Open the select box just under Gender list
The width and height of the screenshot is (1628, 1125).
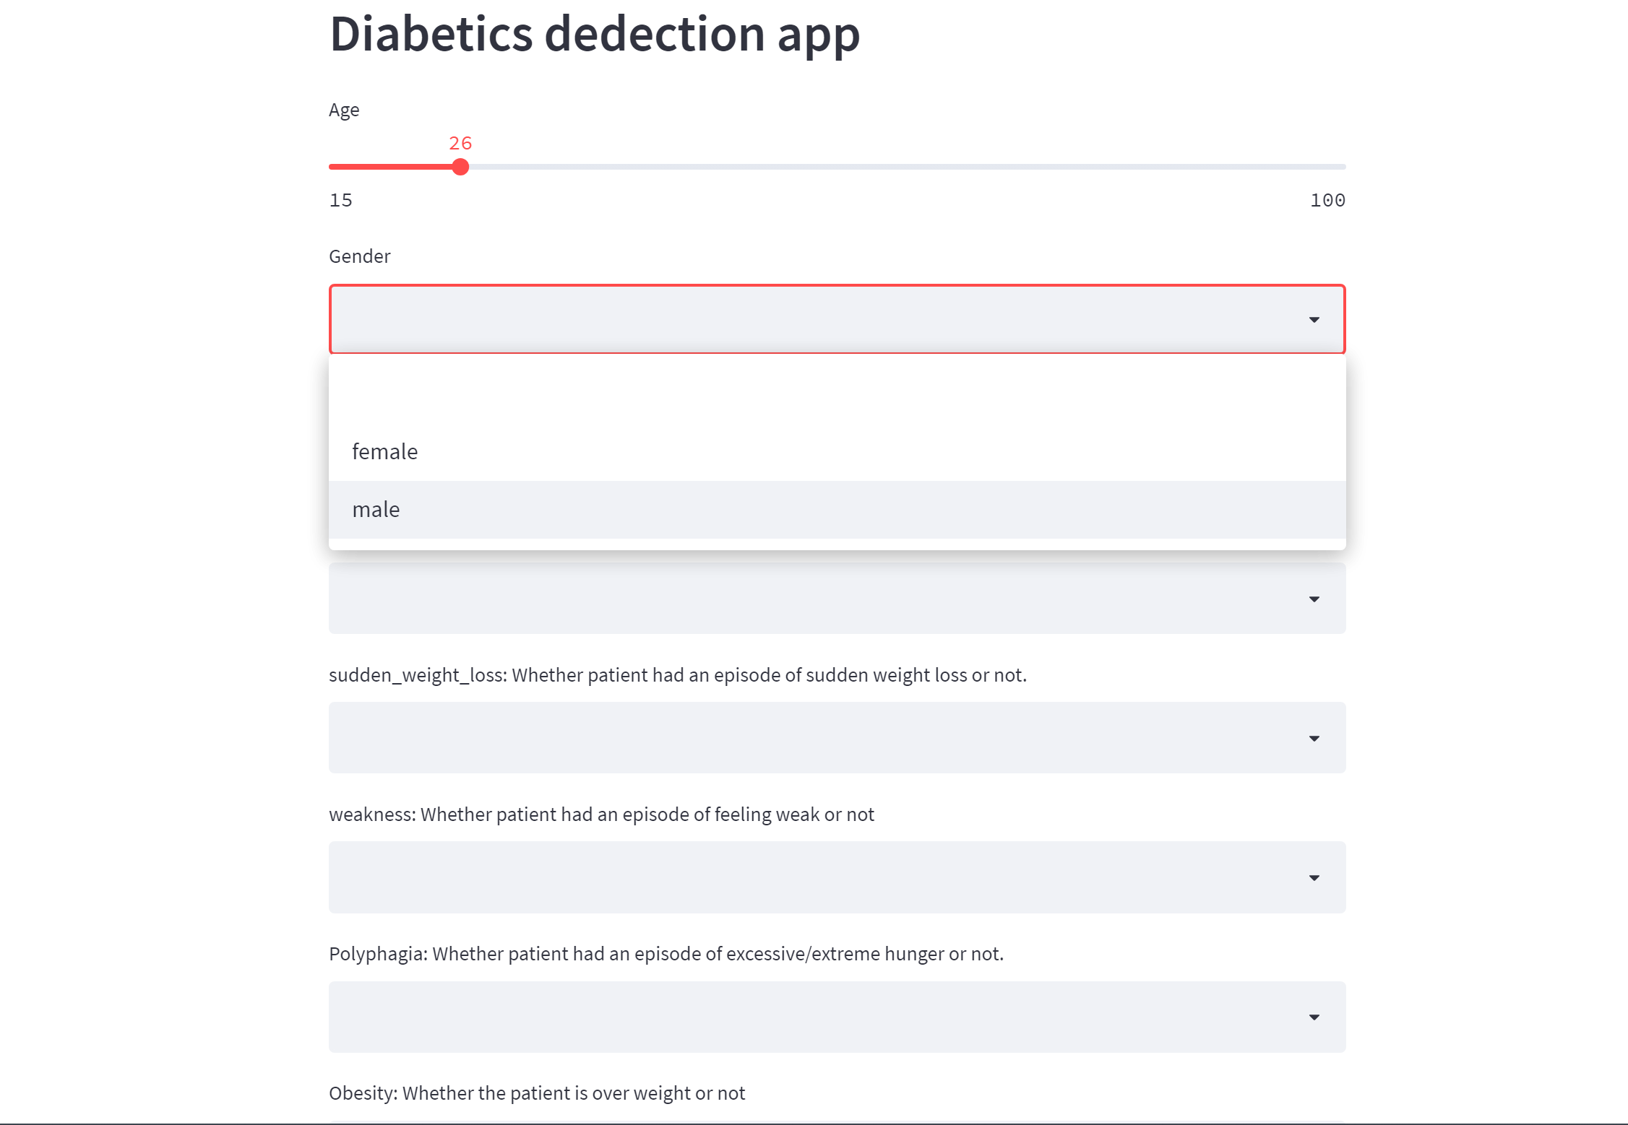795,599
